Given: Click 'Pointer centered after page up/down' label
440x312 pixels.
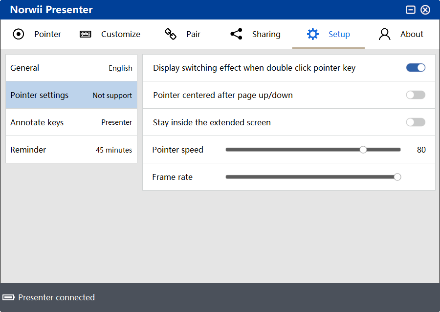Looking at the screenshot, I should click(223, 95).
